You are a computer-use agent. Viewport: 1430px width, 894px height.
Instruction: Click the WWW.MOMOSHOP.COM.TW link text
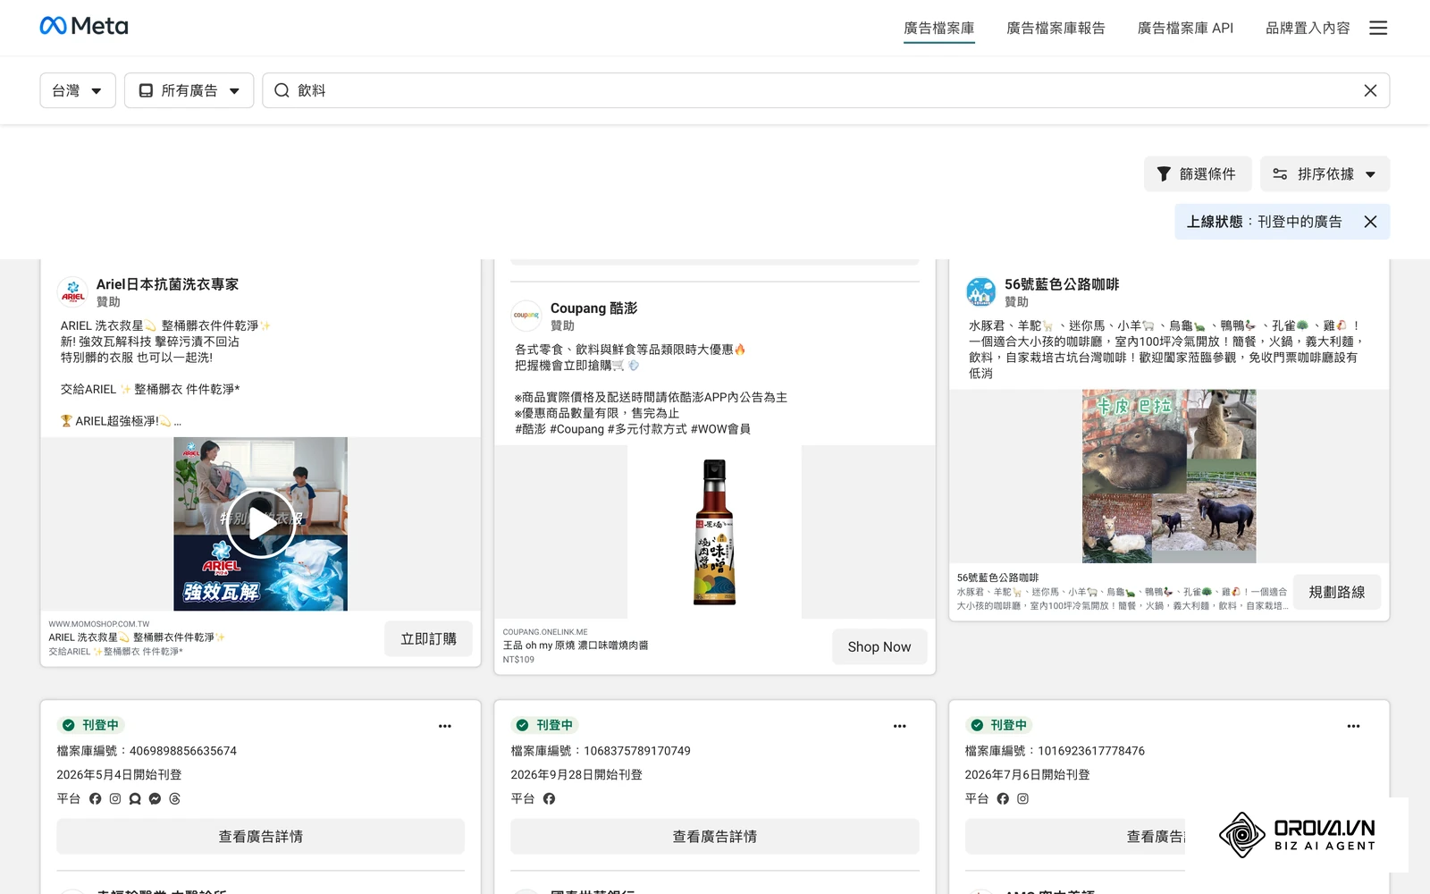click(x=99, y=624)
